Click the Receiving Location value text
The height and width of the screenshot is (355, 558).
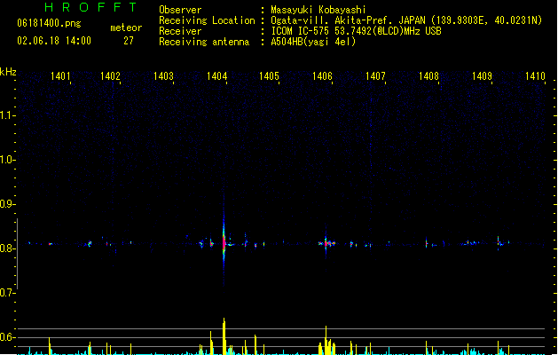[406, 20]
